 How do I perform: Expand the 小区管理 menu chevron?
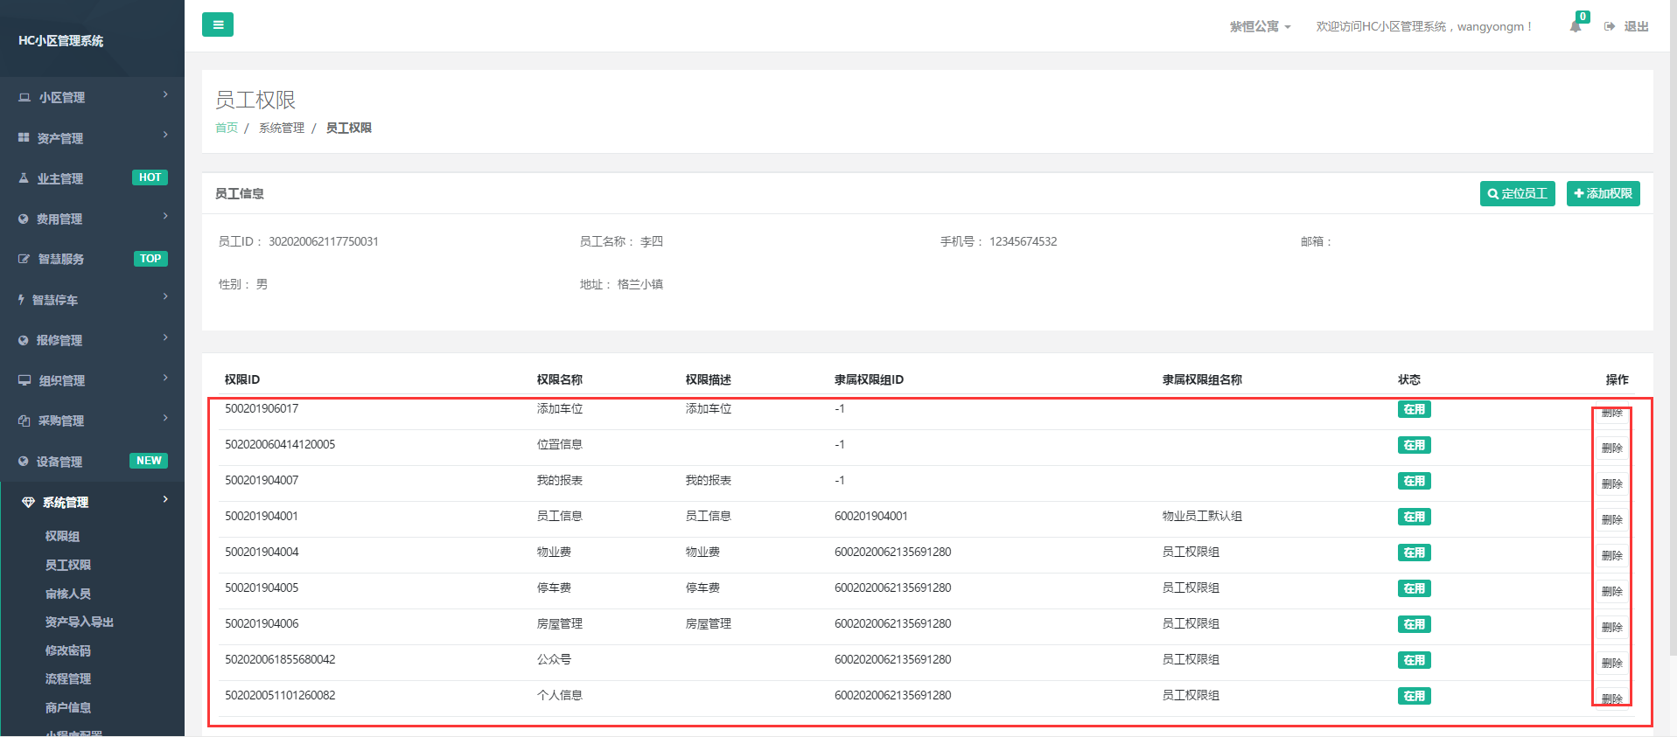(165, 94)
